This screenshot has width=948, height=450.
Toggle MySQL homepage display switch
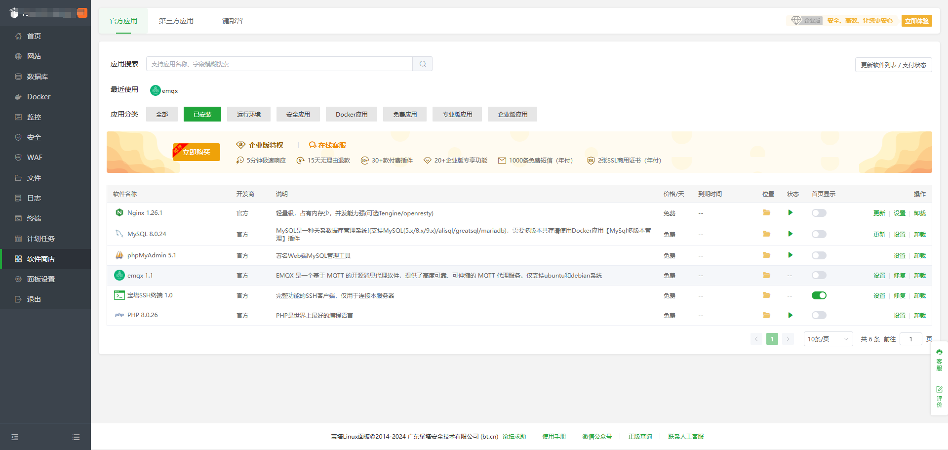pos(819,234)
